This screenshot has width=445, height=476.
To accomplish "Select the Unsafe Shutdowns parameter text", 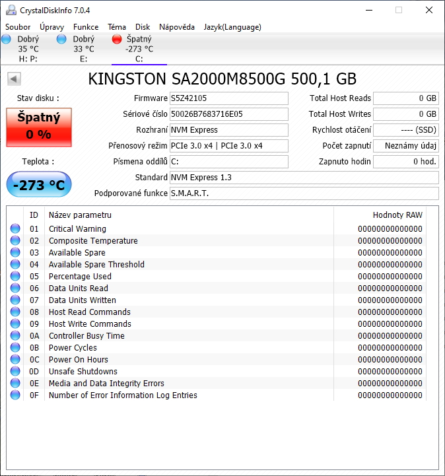I will (83, 371).
